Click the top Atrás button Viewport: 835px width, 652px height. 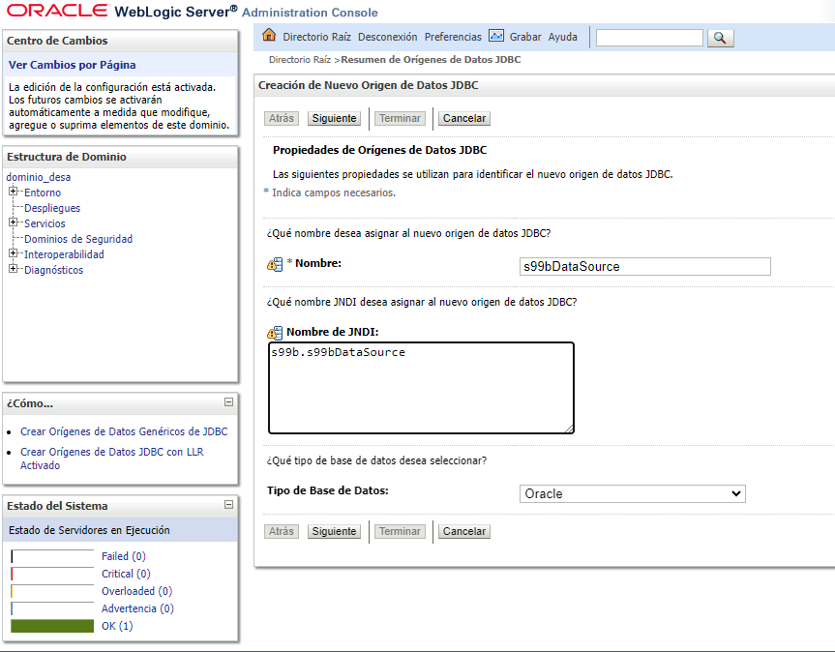(x=282, y=118)
